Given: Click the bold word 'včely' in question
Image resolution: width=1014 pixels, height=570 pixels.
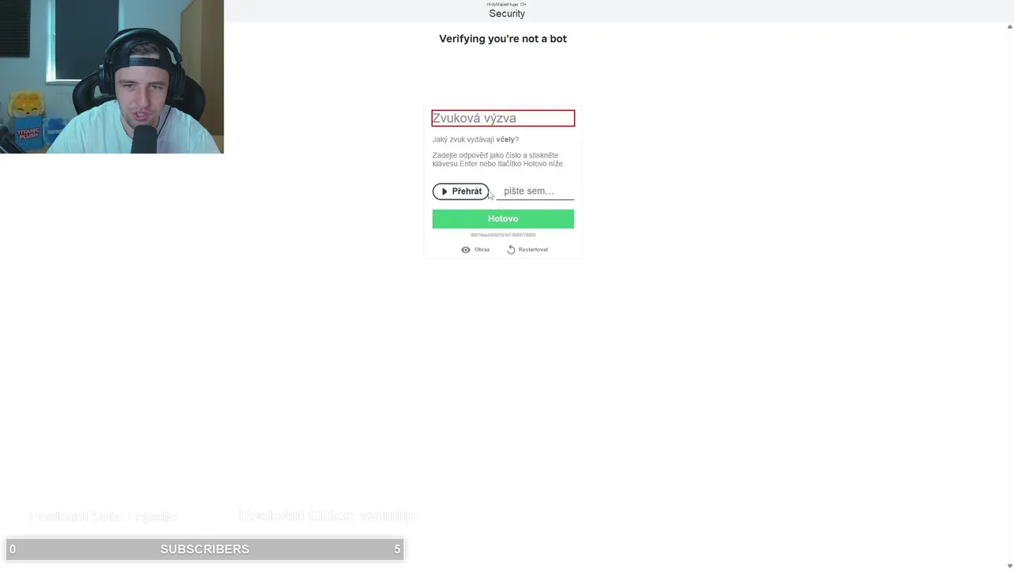Looking at the screenshot, I should click(505, 139).
